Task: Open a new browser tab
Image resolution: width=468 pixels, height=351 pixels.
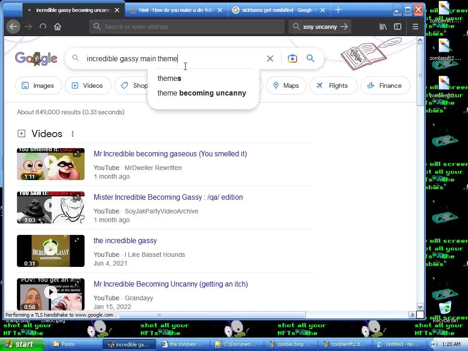Action: pyautogui.click(x=338, y=10)
